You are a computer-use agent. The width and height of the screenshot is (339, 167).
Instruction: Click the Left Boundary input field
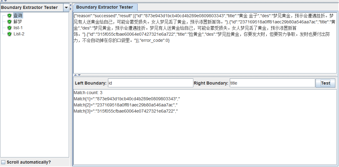pyautogui.click(x=151, y=83)
